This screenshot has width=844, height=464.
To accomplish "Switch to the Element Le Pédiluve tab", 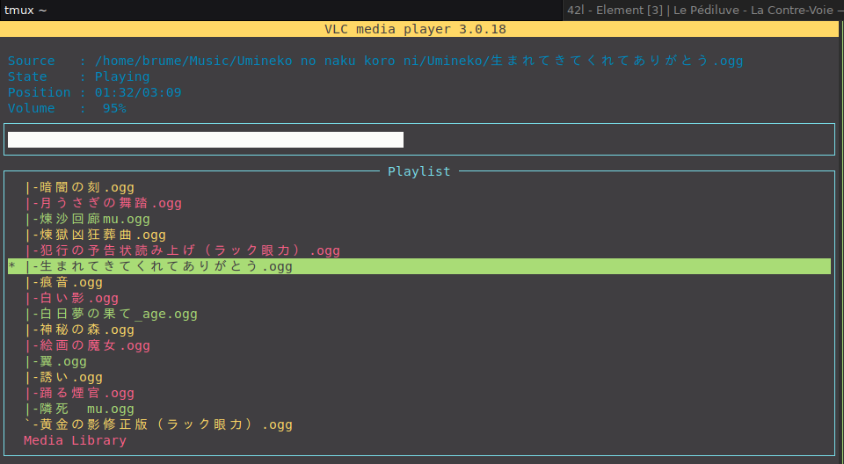I will point(702,10).
